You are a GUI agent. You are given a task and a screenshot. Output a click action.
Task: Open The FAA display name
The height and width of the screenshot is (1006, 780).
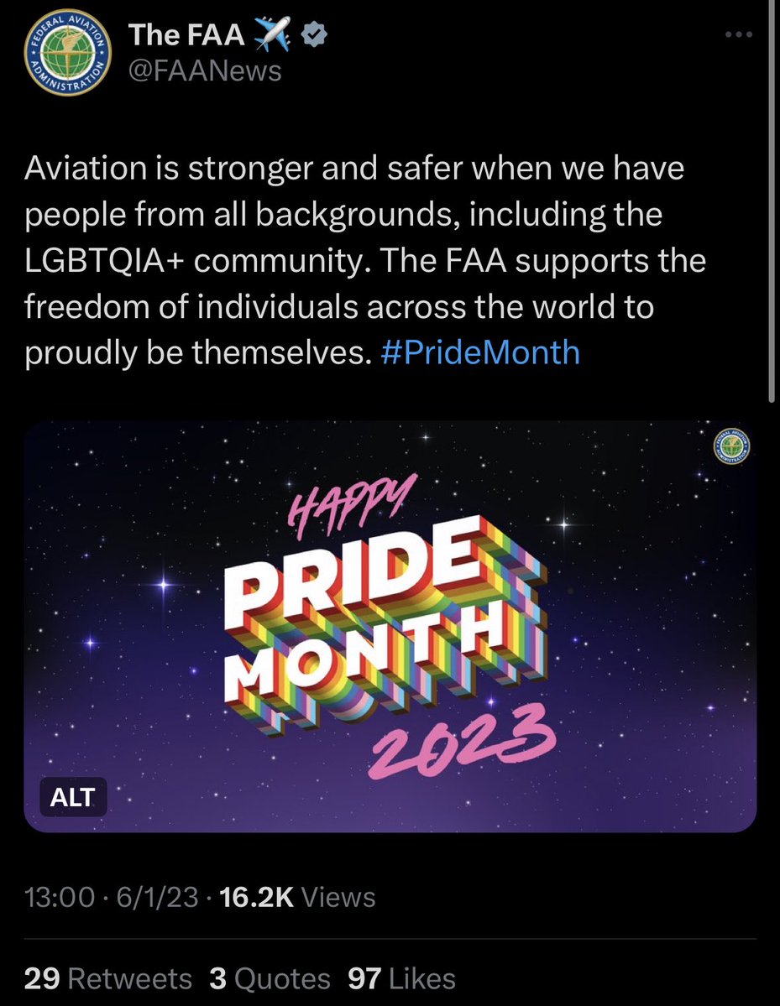(186, 35)
